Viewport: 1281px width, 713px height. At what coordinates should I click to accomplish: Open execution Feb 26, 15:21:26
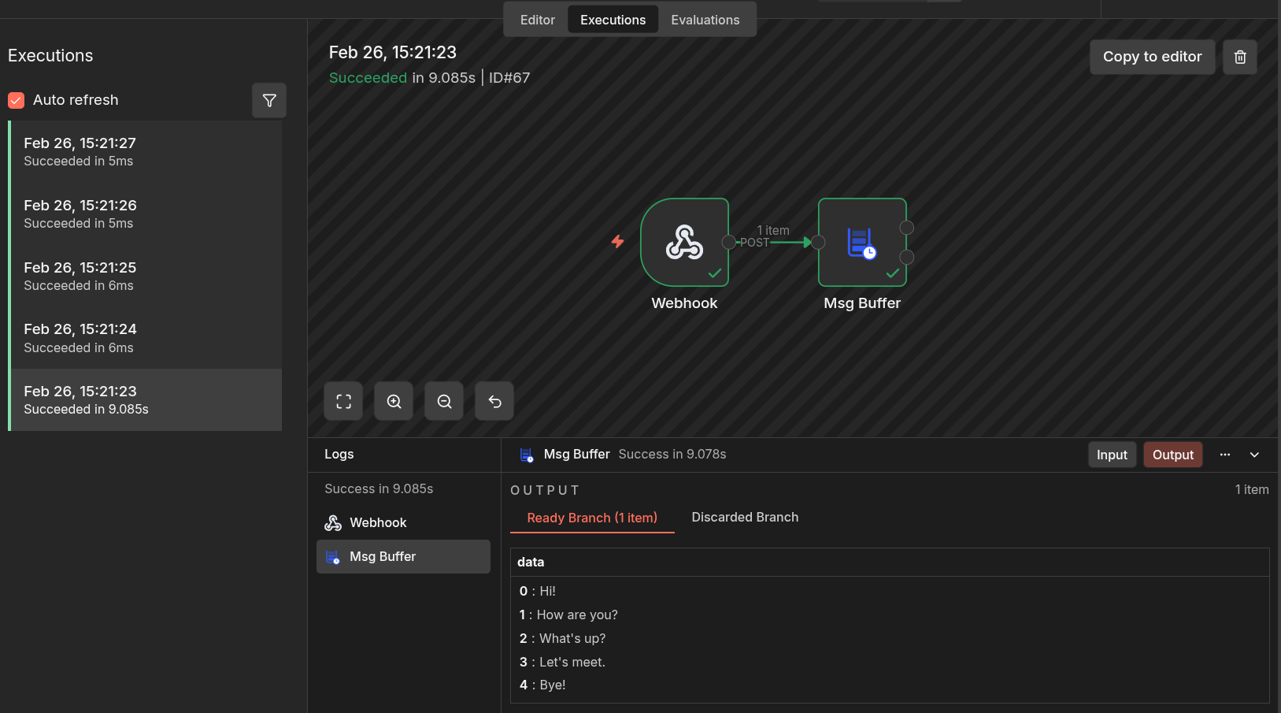(x=146, y=214)
